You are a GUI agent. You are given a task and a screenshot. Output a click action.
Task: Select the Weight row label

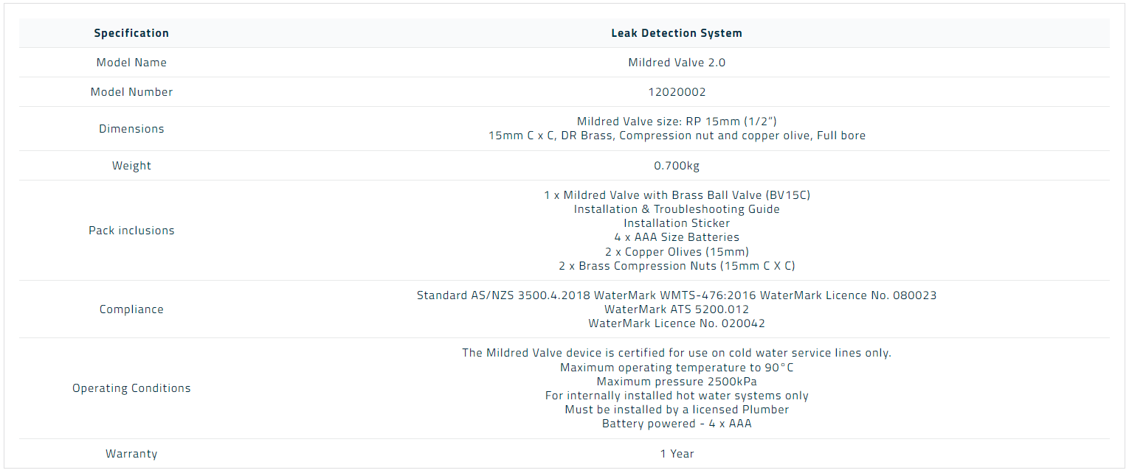click(x=131, y=166)
